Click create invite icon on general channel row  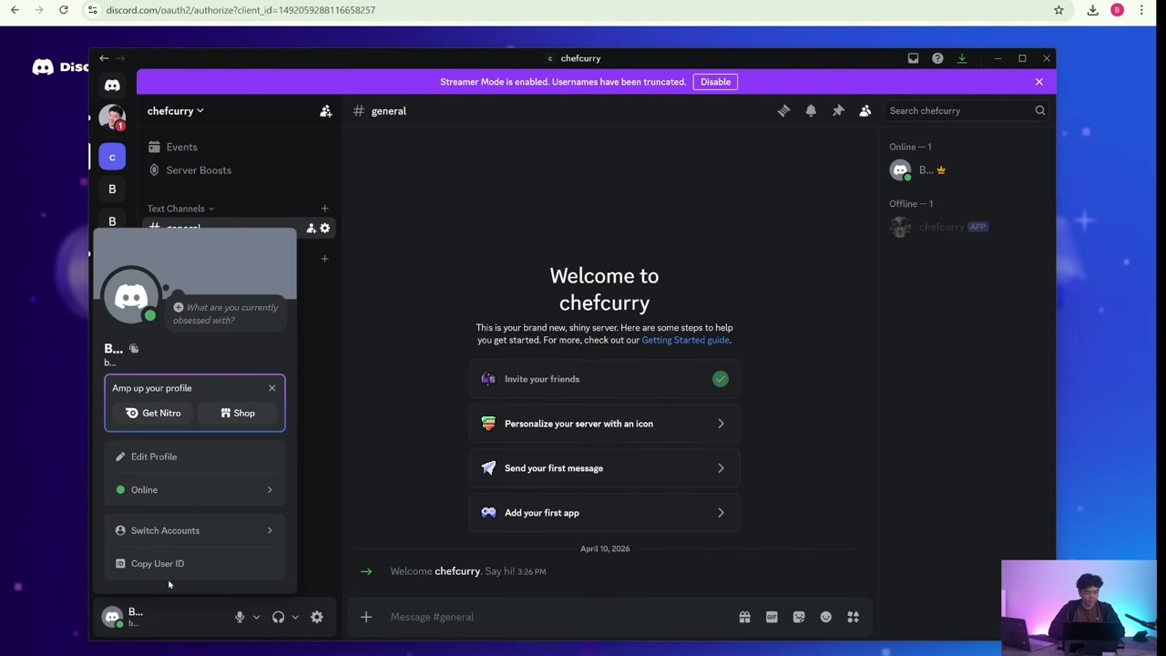click(311, 228)
